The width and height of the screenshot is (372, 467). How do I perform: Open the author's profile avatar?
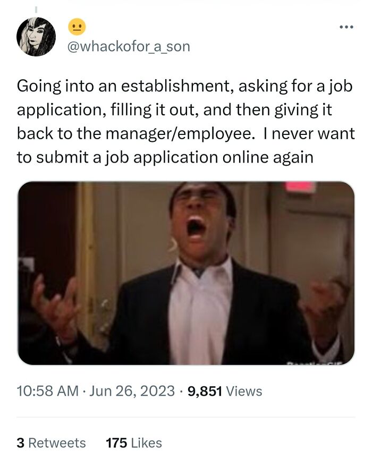click(x=36, y=37)
